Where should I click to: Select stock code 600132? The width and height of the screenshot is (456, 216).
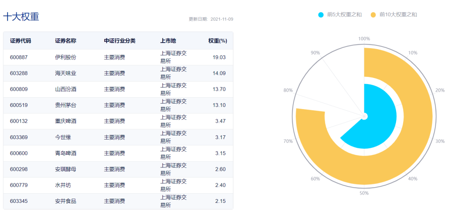pyautogui.click(x=19, y=121)
